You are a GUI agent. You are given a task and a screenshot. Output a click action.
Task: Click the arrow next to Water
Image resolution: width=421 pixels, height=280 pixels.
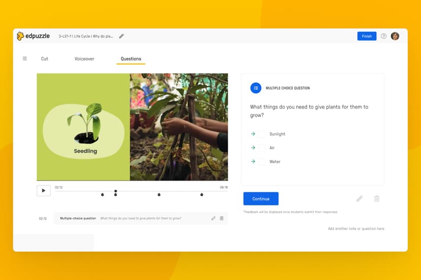pyautogui.click(x=253, y=161)
